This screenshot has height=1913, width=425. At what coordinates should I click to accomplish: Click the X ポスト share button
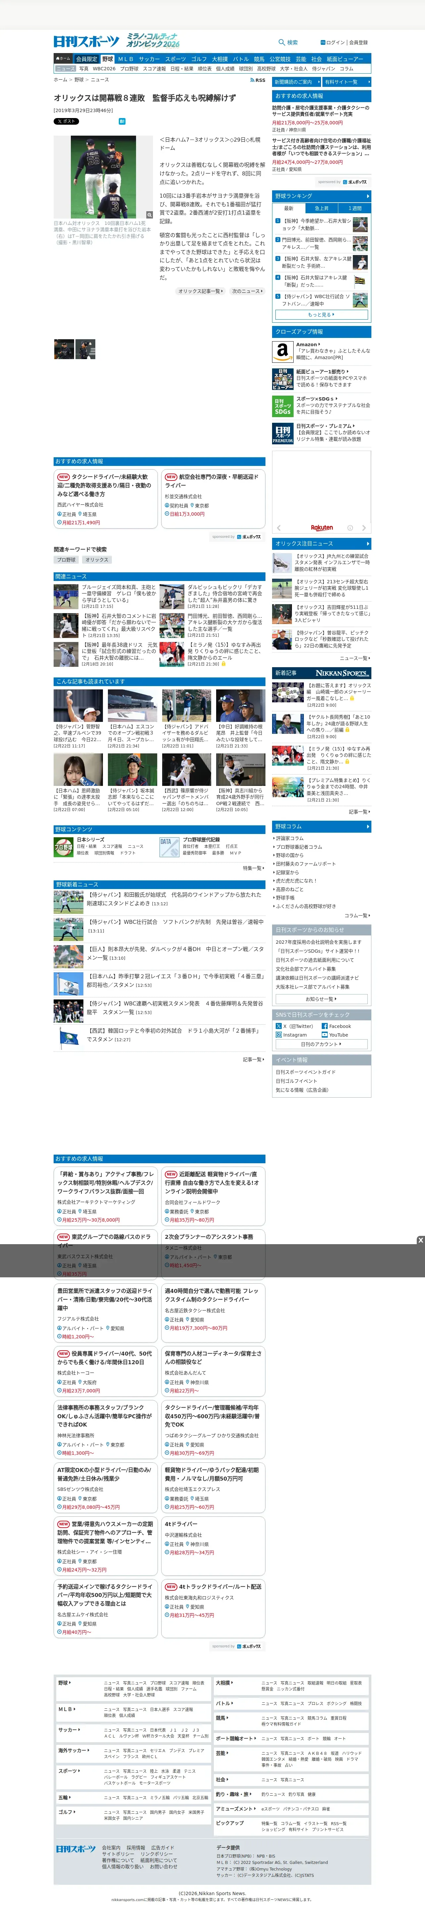(66, 121)
